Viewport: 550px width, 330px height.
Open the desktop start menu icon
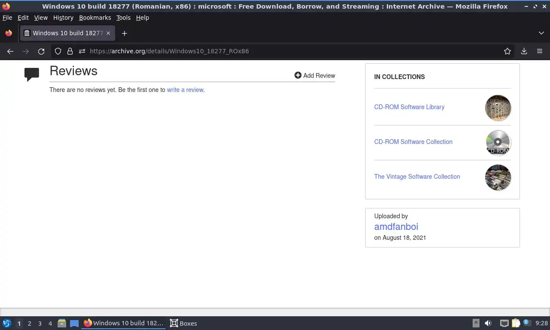pyautogui.click(x=7, y=323)
